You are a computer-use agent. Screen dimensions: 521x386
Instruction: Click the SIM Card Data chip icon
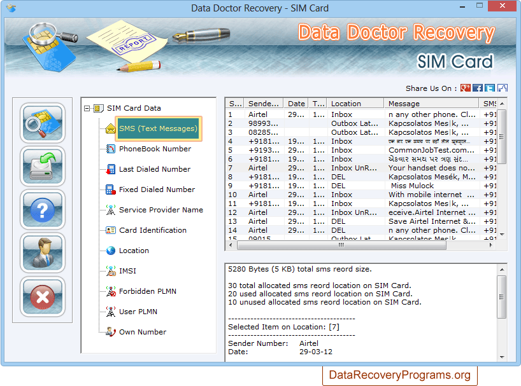pyautogui.click(x=98, y=108)
